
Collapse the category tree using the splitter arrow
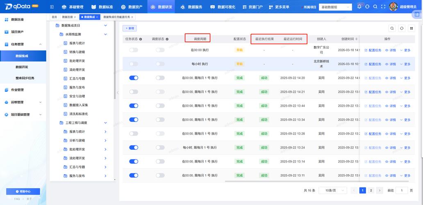click(118, 93)
